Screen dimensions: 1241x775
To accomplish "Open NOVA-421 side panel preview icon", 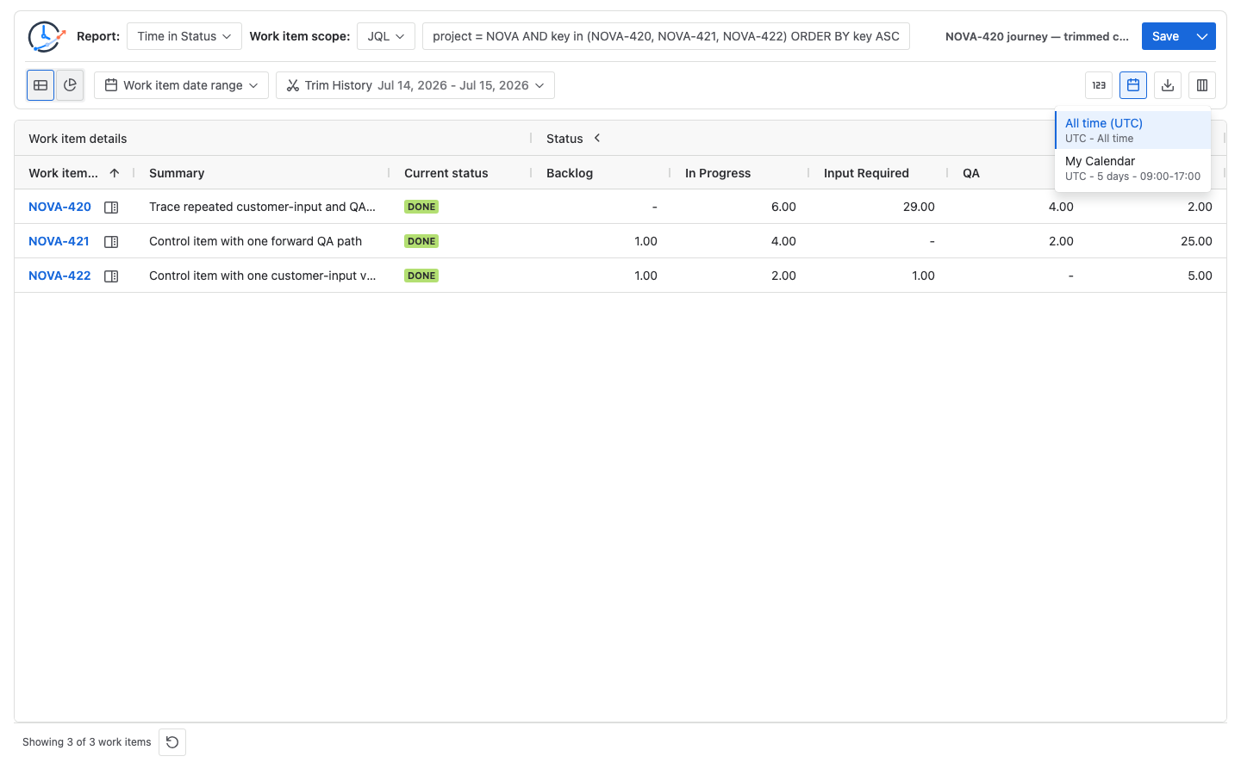I will pos(111,241).
